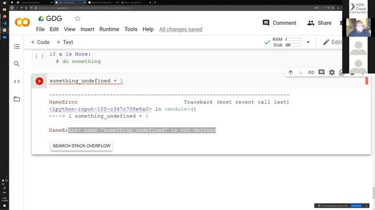Open the Edit menu
375x210 pixels.
point(54,29)
